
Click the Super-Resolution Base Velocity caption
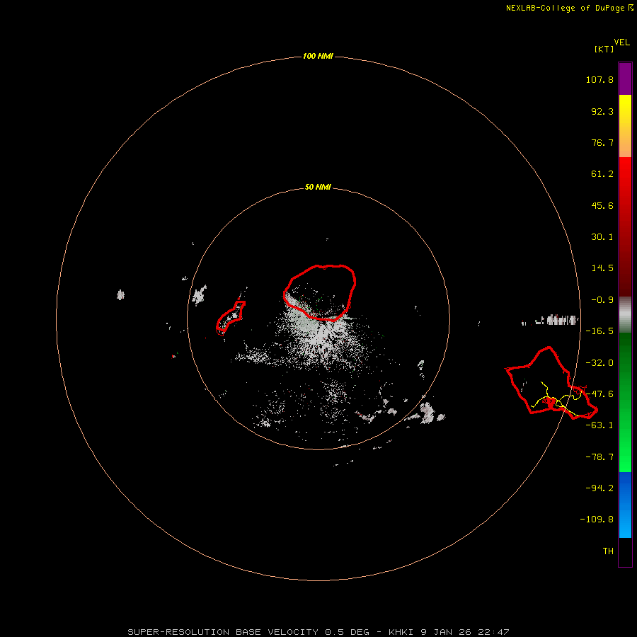[x=318, y=632]
